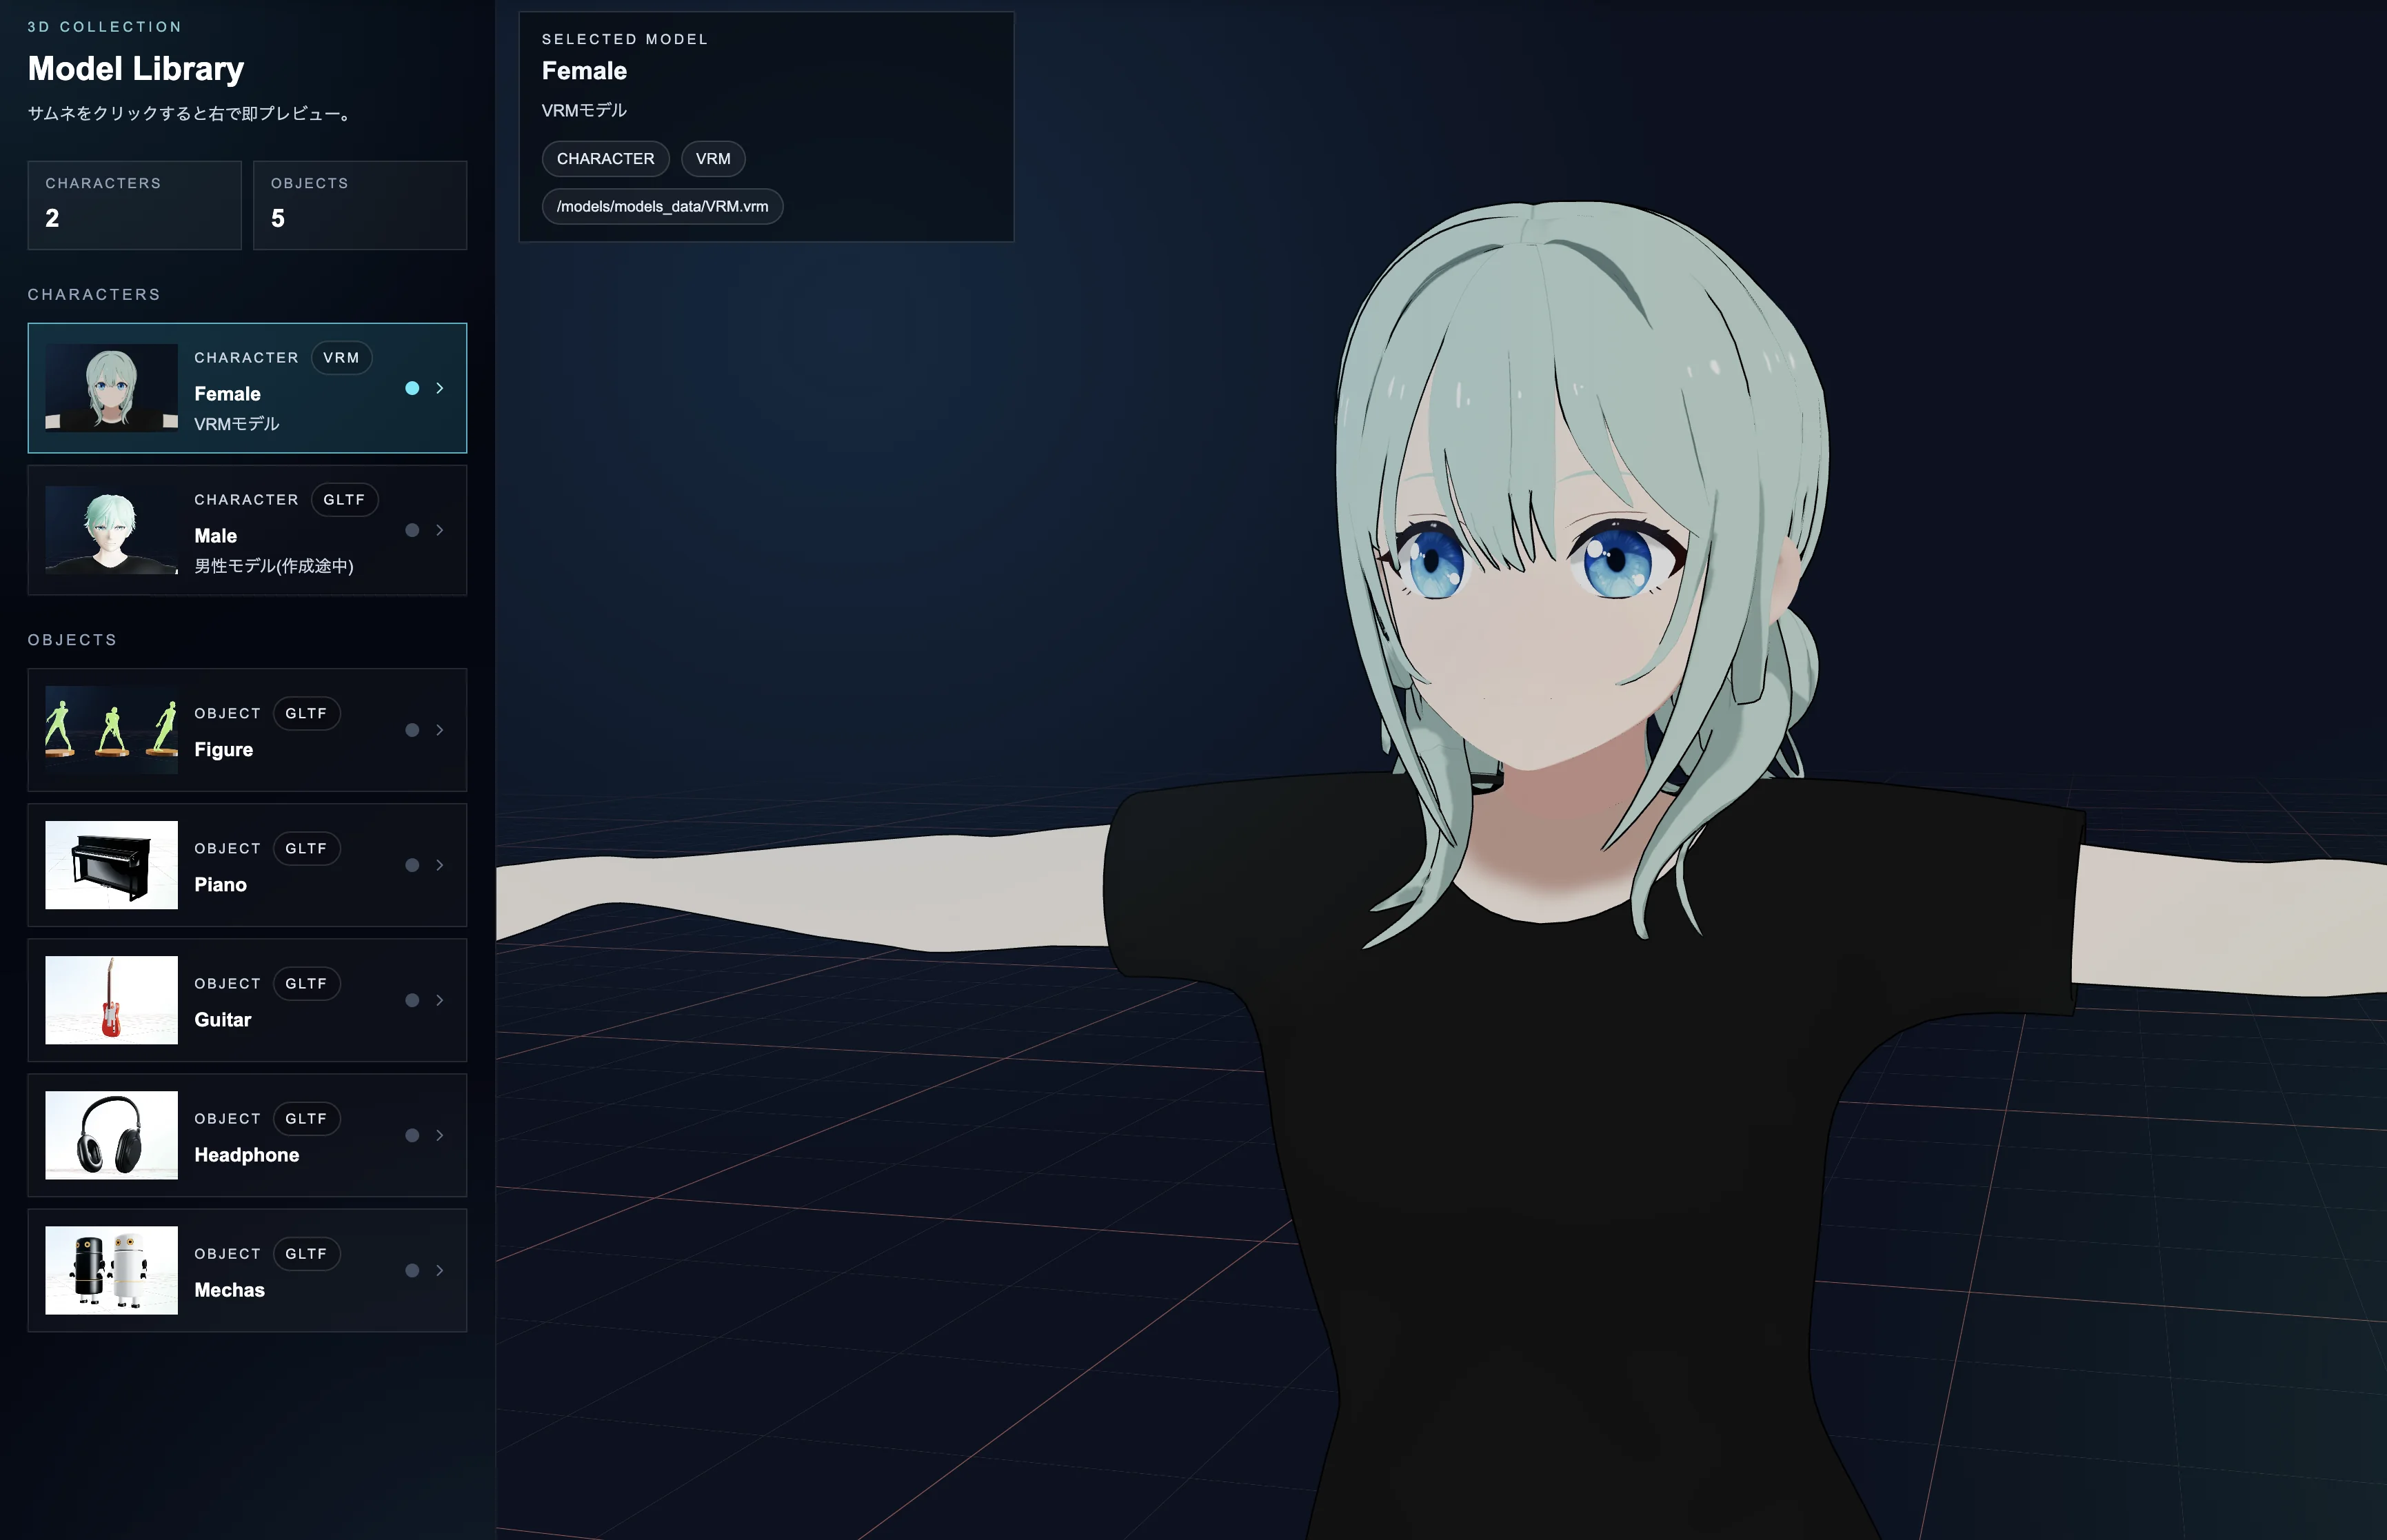Click the CHARACTER tag in Selected Model
This screenshot has height=1540, width=2387.
pos(605,159)
